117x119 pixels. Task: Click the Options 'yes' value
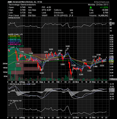click(71, 10)
